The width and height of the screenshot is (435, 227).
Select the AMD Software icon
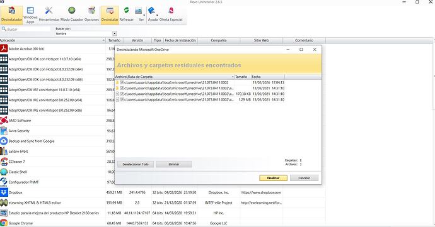pyautogui.click(x=4, y=121)
